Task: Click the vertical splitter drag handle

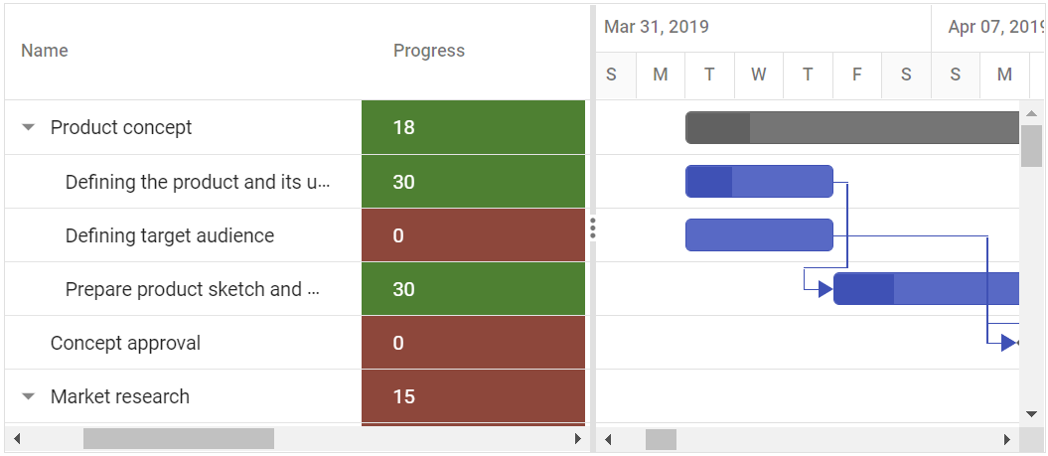Action: click(592, 228)
